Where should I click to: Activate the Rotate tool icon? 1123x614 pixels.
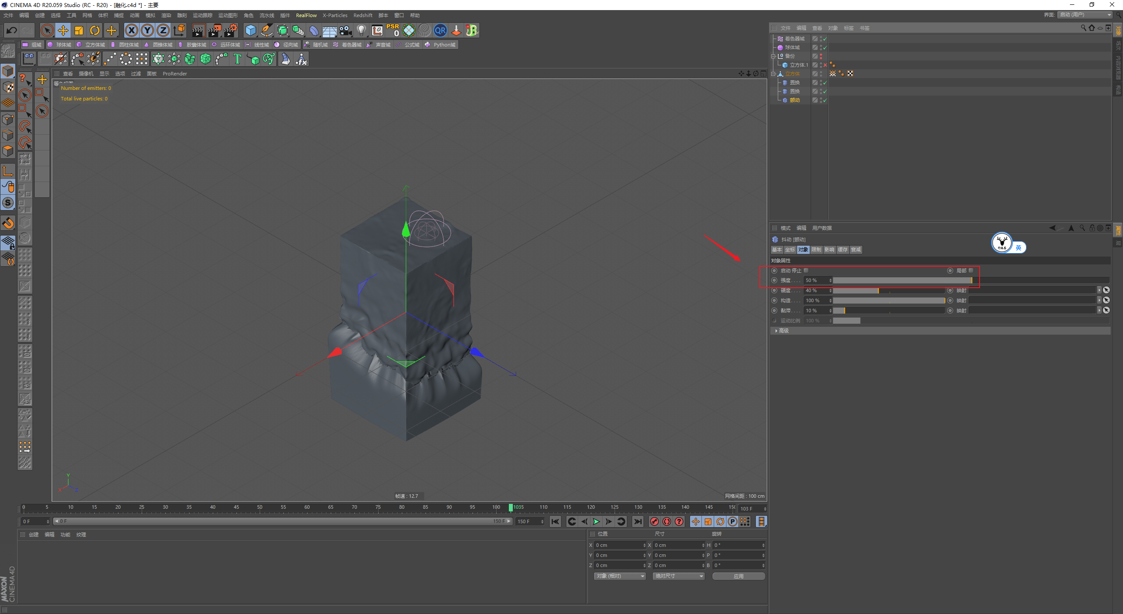point(95,30)
